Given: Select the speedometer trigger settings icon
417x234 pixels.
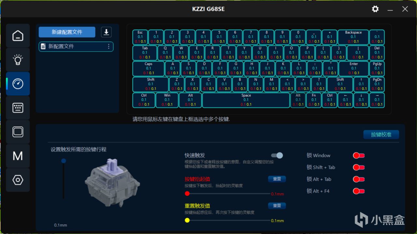Looking at the screenshot, I should point(18,84).
